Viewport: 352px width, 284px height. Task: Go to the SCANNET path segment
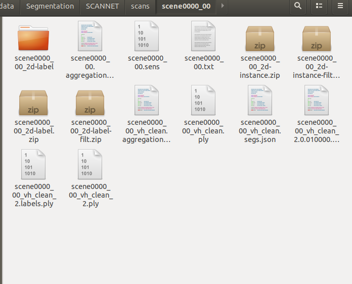[102, 6]
